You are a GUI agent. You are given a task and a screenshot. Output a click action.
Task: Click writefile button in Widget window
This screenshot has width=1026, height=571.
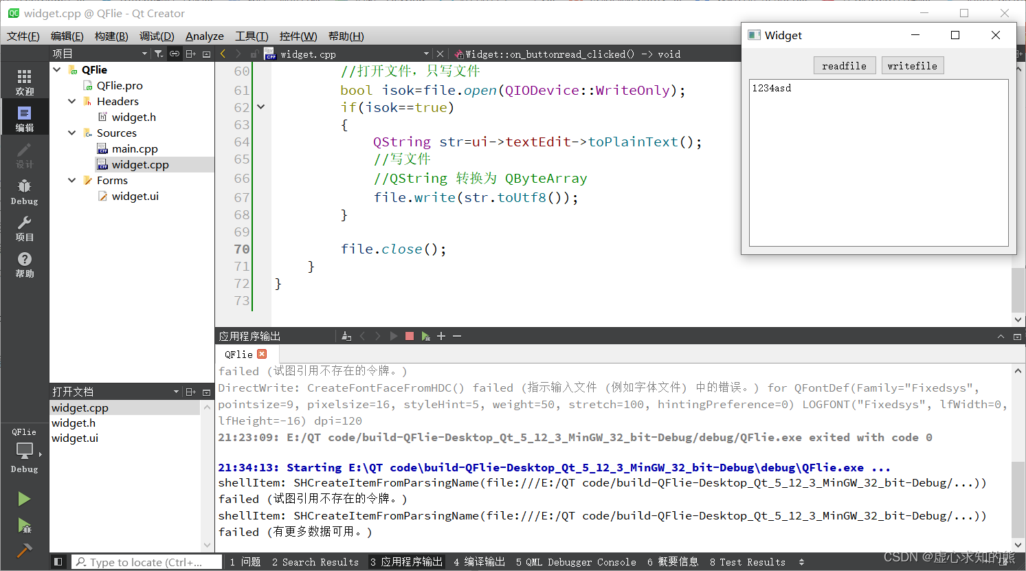[x=913, y=66]
